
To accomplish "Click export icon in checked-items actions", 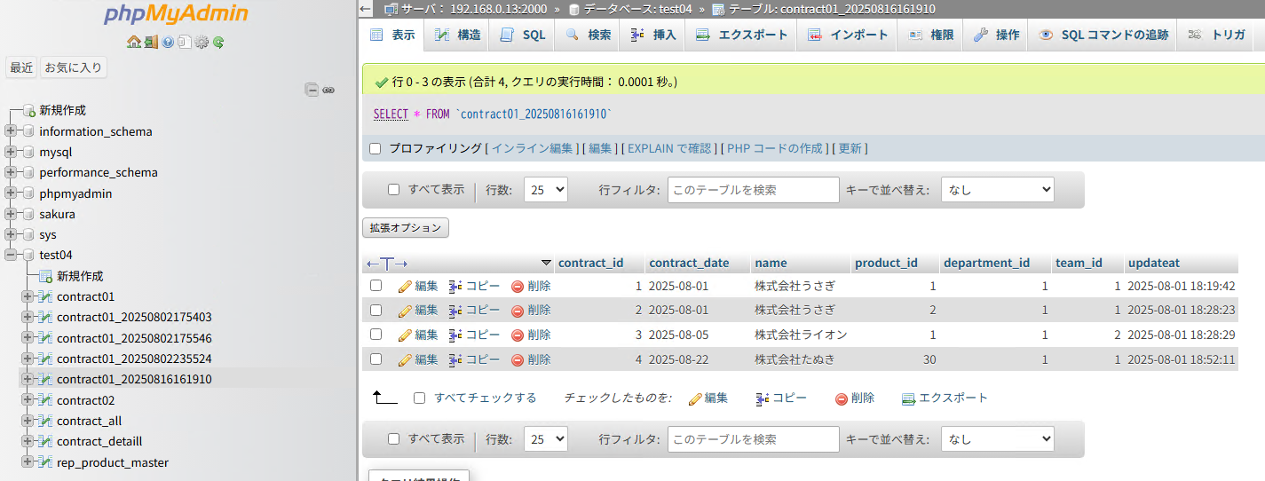I will [x=908, y=398].
